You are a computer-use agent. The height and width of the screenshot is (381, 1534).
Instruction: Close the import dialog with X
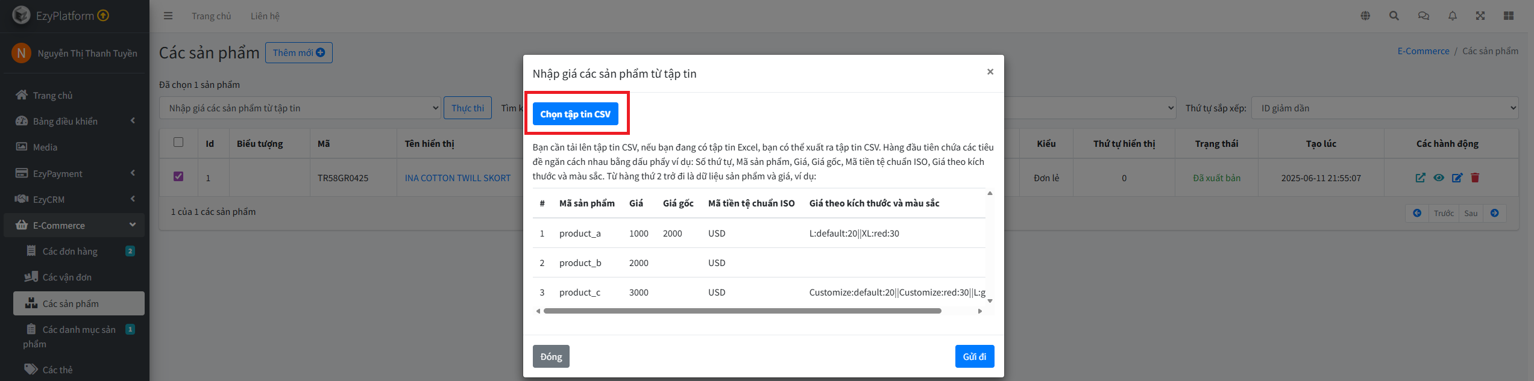[x=990, y=72]
